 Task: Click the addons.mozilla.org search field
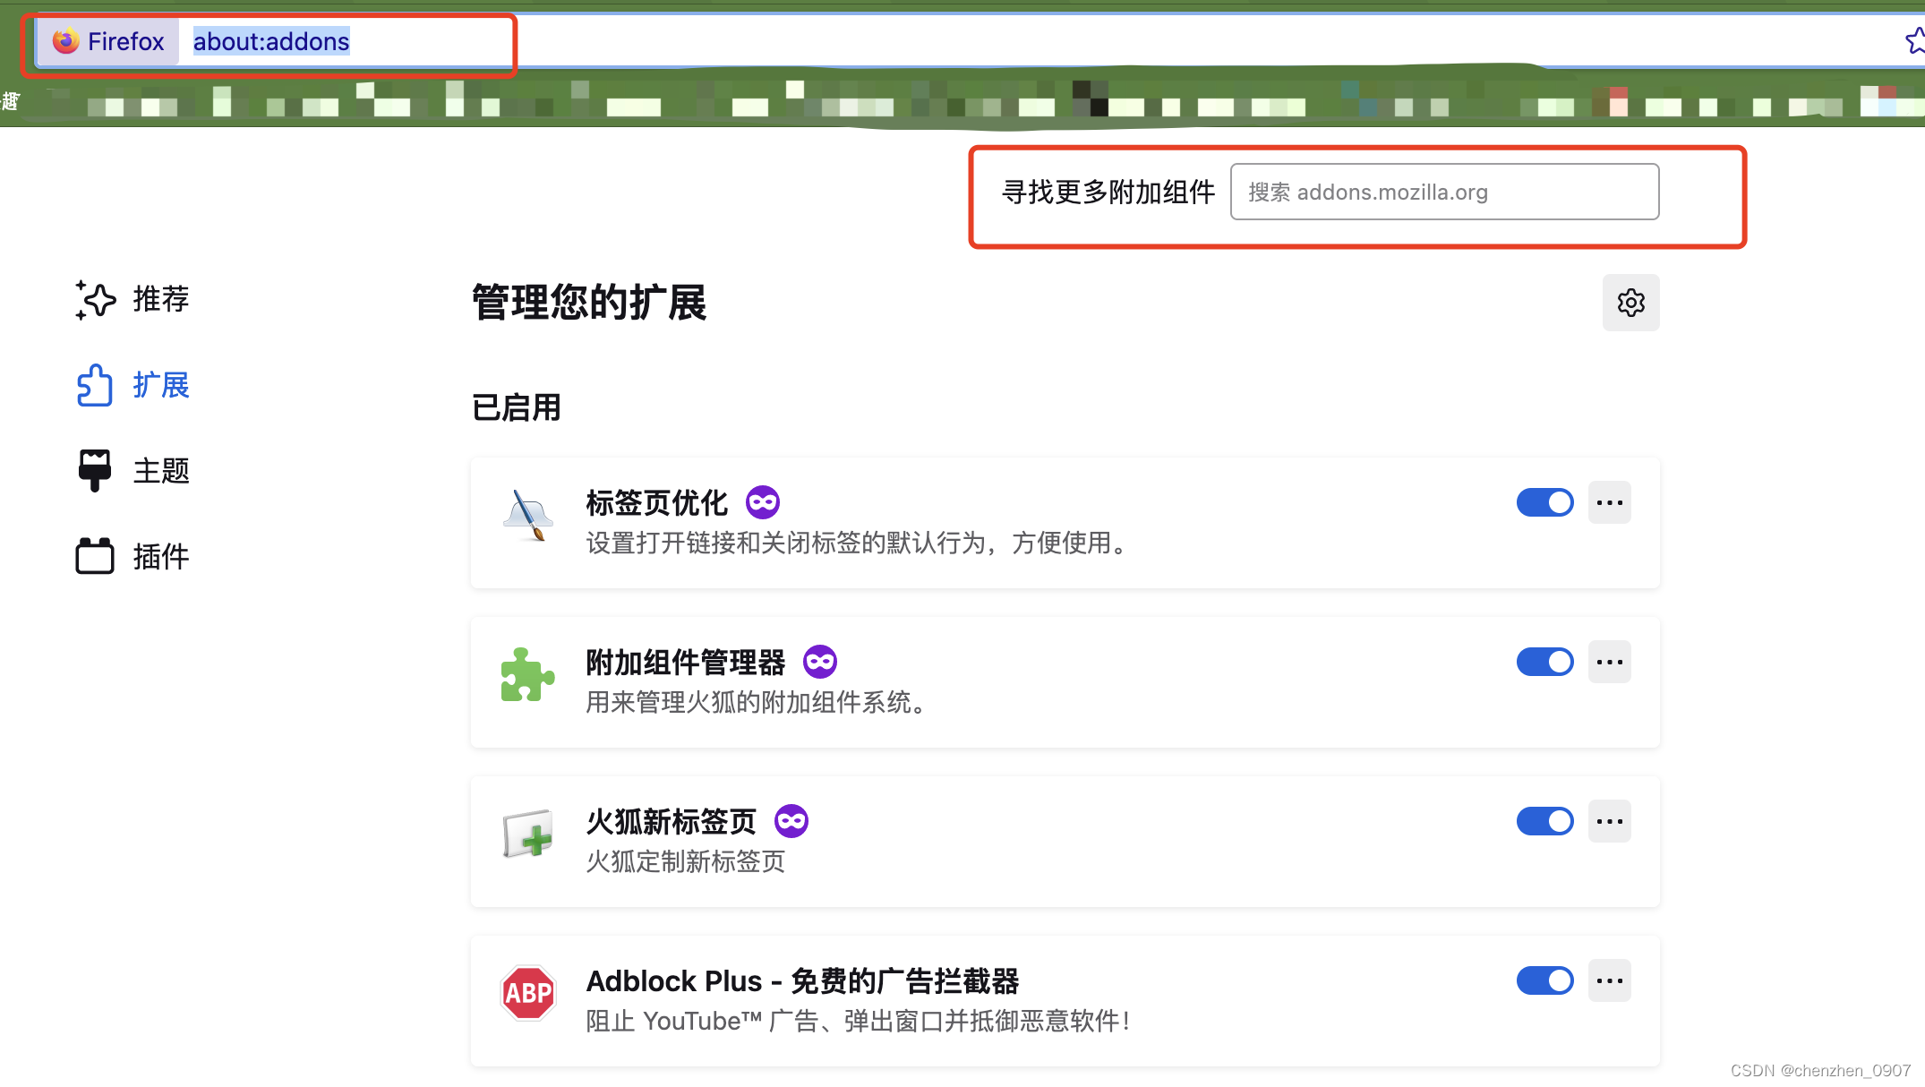[1444, 192]
